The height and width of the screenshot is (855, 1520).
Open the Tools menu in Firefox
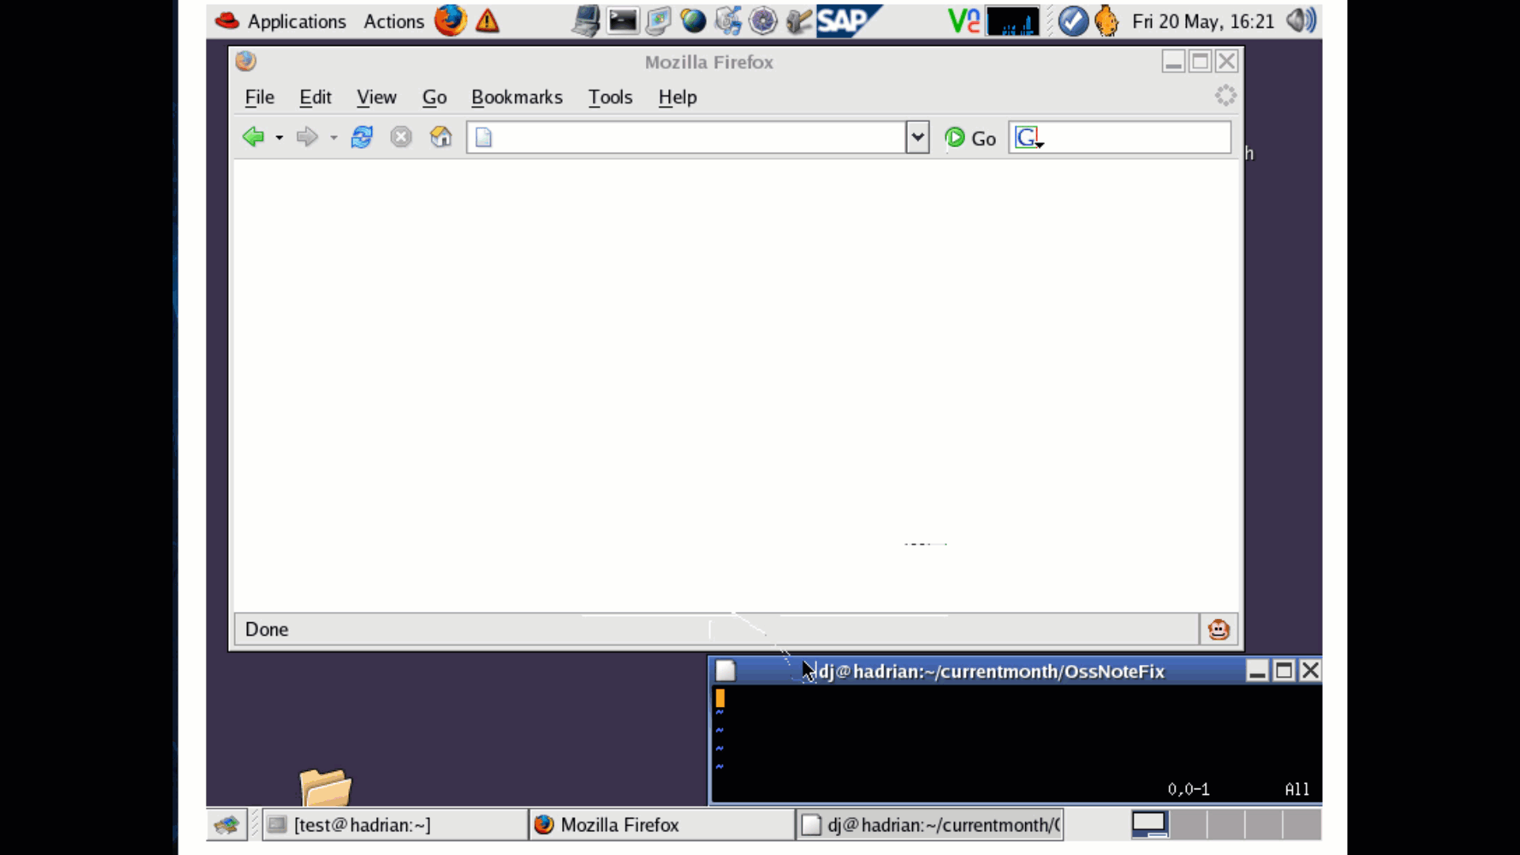click(610, 97)
